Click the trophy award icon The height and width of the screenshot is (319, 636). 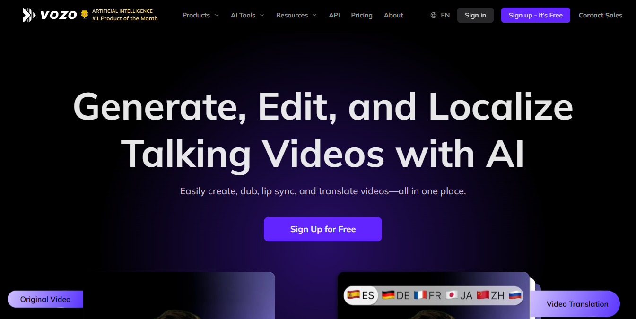(85, 15)
